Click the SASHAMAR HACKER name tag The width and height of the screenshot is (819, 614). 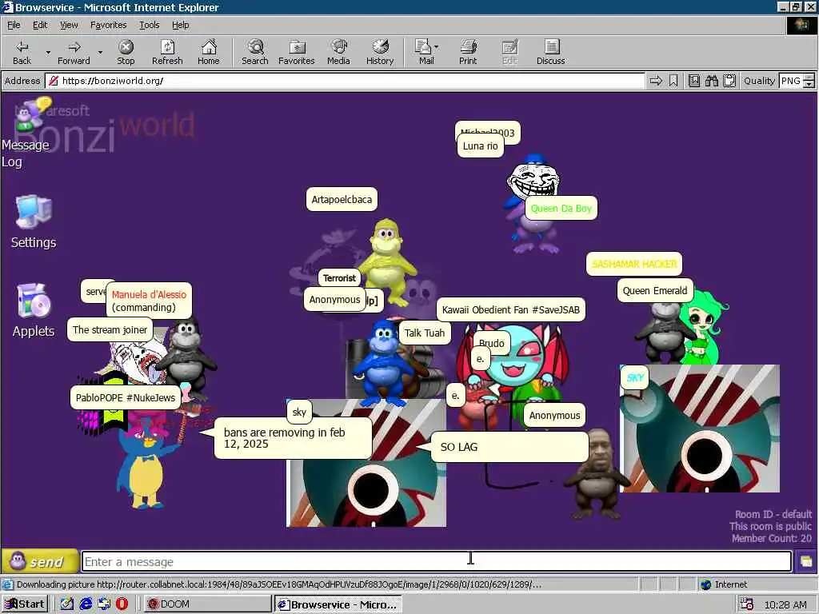tap(634, 264)
